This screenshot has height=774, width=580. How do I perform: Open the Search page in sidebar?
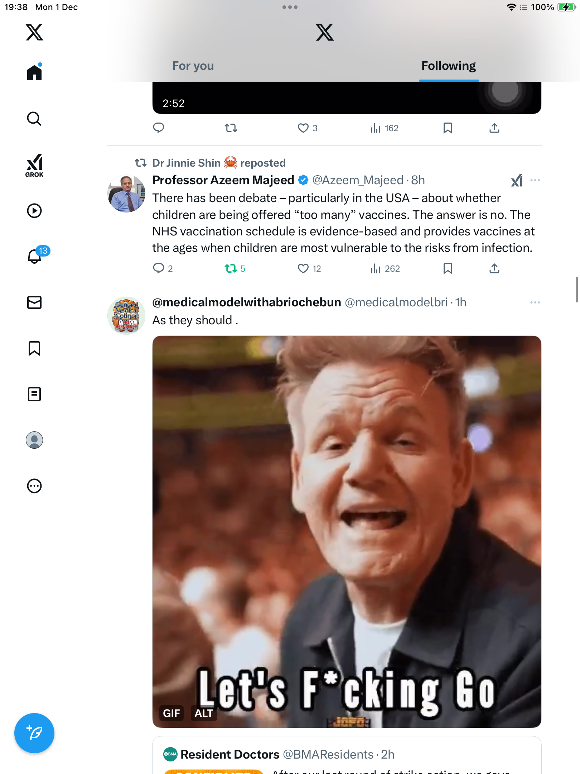pyautogui.click(x=34, y=119)
